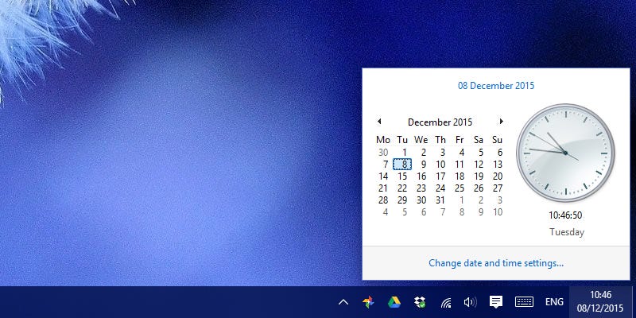Click the Tuesday weekday label
The image size is (636, 318).
point(567,232)
